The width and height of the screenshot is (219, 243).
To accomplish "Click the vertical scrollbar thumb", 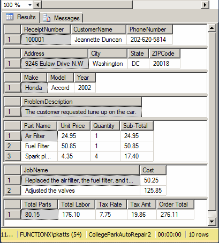I will (x=212, y=121).
